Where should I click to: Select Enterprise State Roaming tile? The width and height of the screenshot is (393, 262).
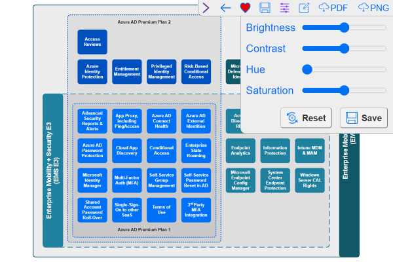(x=196, y=151)
